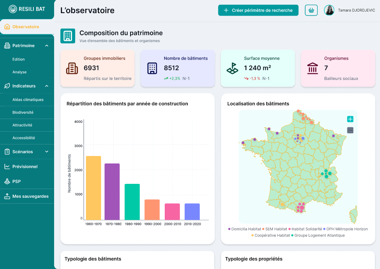
Task: Select the yellow 1960-1970 bar
Action: pyautogui.click(x=94, y=188)
